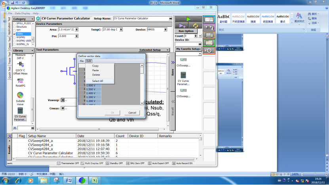
Task: Open File menu in Define vector data
Action: (82, 61)
